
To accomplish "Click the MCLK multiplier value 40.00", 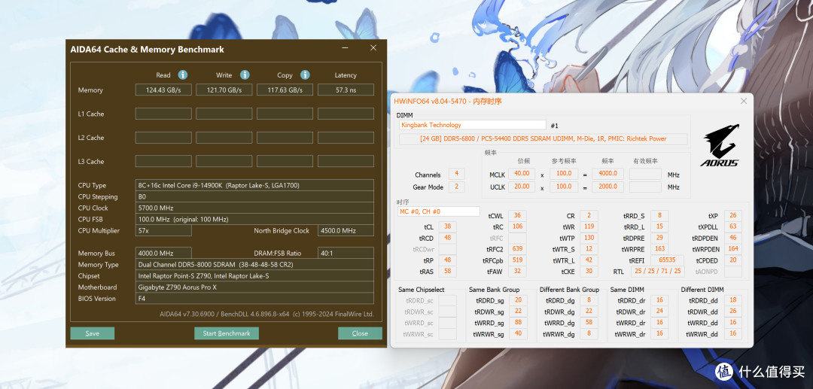I will pyautogui.click(x=522, y=174).
